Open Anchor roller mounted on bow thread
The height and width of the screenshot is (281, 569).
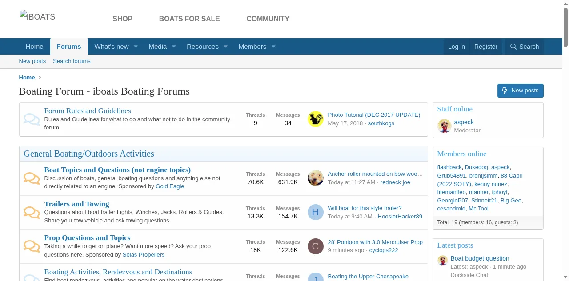tap(375, 174)
